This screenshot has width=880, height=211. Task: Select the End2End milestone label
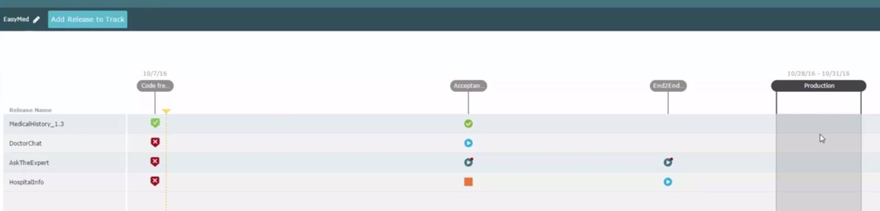tap(668, 86)
